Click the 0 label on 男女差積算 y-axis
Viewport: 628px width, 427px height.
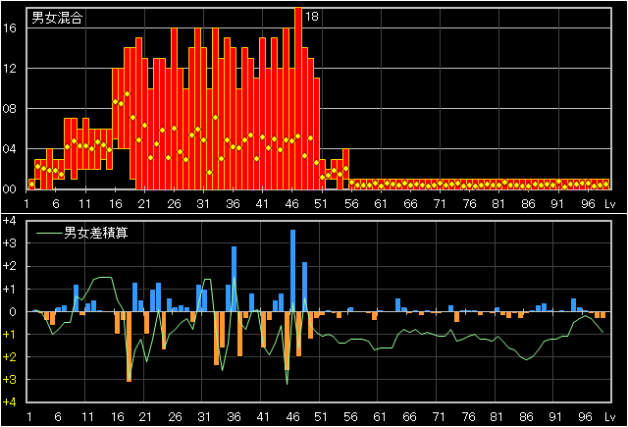13,312
